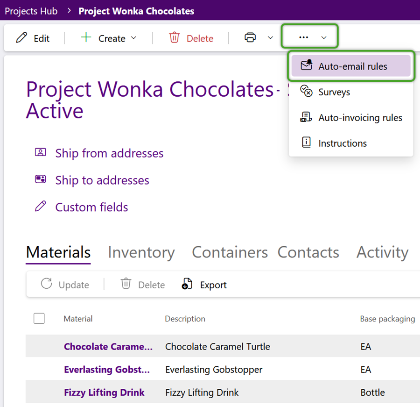Go to Projects Hub breadcrumb
Screen dimensions: 420x407
click(31, 11)
